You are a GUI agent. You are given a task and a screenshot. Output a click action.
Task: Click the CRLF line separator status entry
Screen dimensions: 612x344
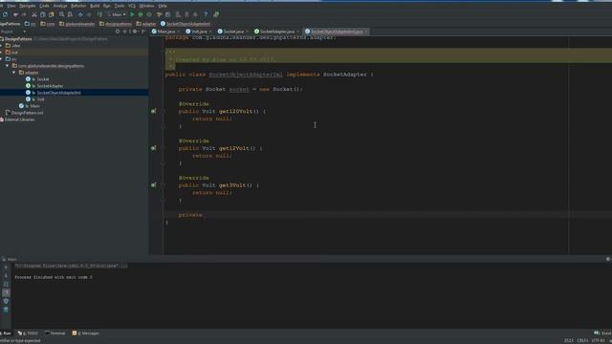(582, 340)
